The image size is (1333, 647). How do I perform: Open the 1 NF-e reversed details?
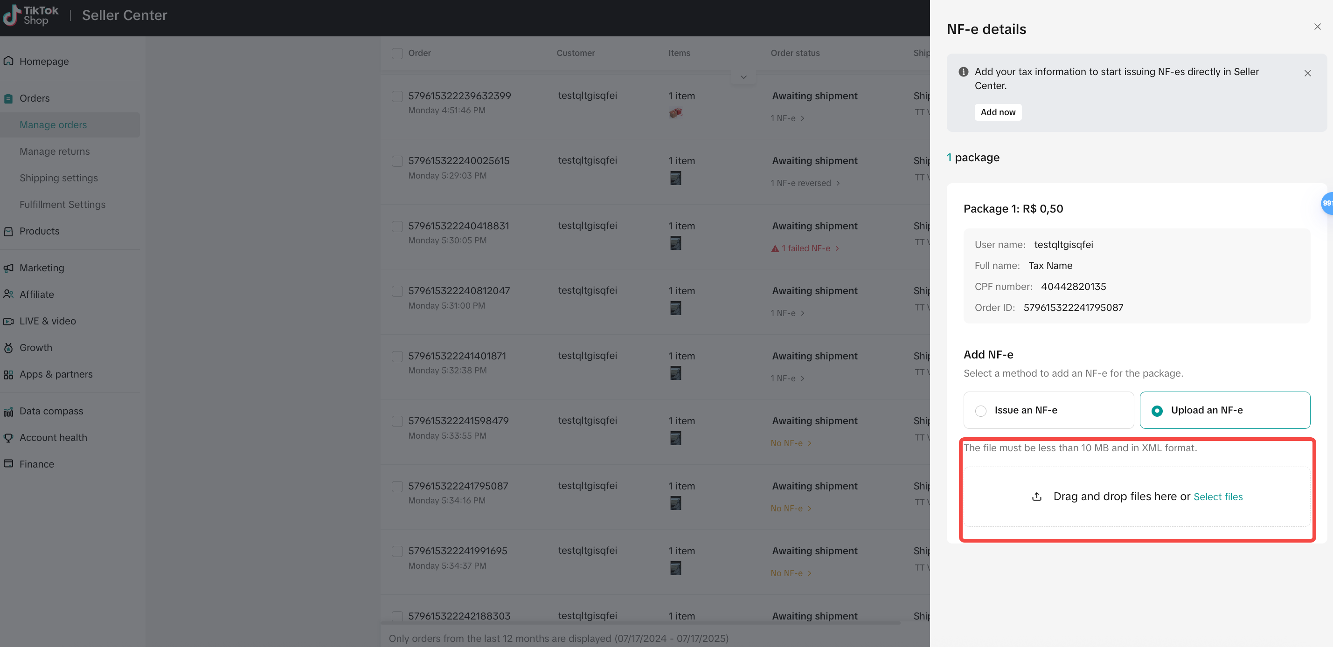coord(805,183)
